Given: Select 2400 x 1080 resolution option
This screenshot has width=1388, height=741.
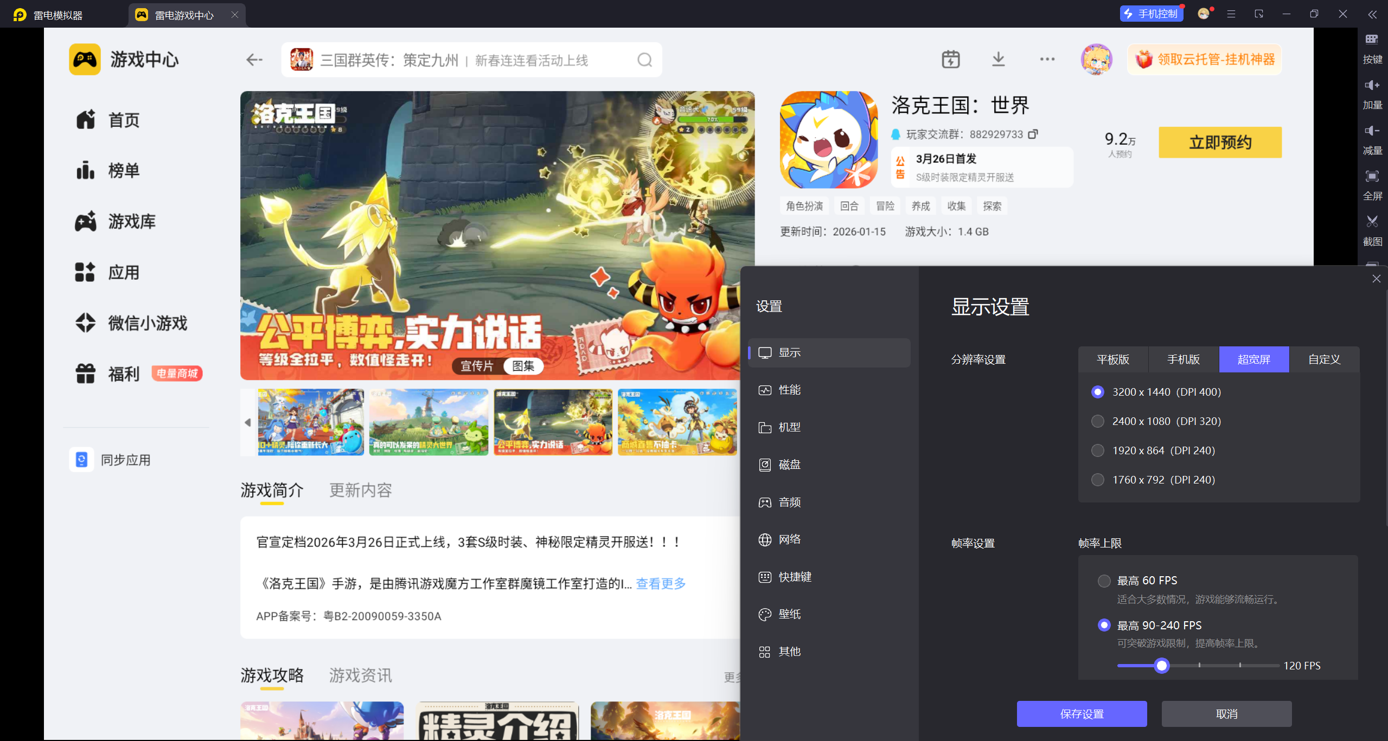Looking at the screenshot, I should coord(1098,421).
